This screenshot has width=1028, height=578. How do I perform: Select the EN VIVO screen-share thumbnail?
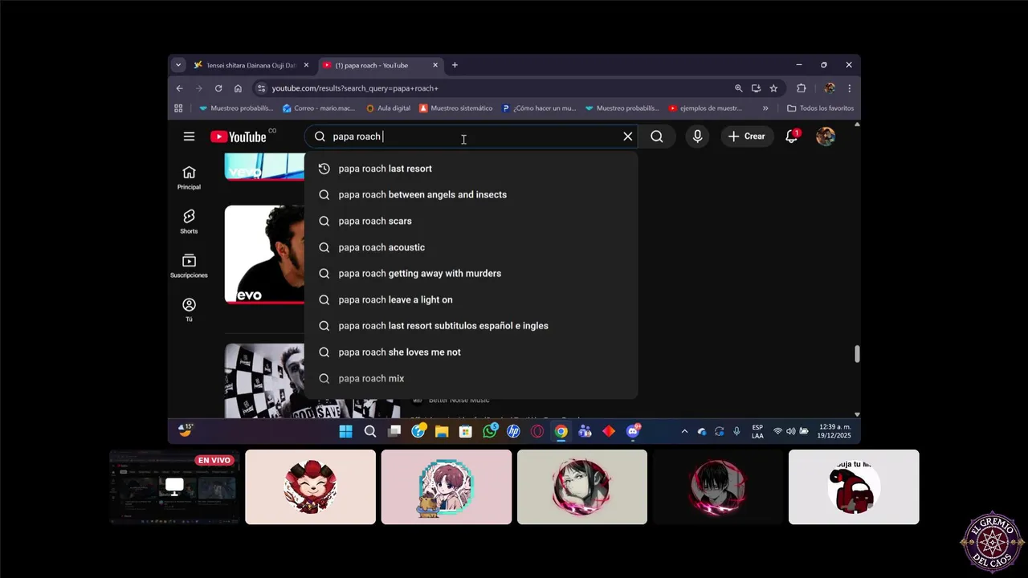coord(174,487)
